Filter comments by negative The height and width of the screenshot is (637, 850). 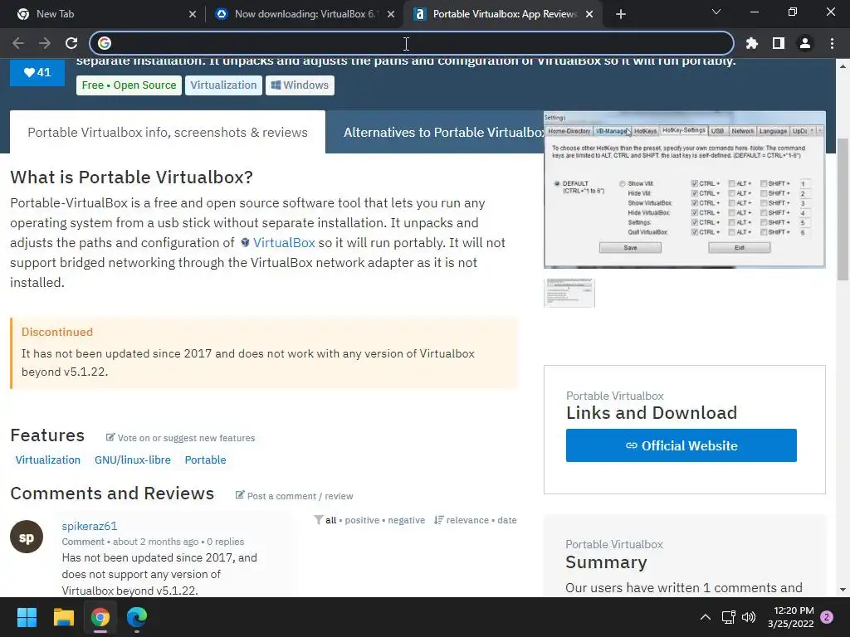(406, 520)
